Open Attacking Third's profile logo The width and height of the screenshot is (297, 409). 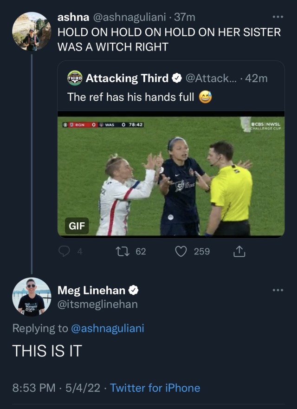75,78
